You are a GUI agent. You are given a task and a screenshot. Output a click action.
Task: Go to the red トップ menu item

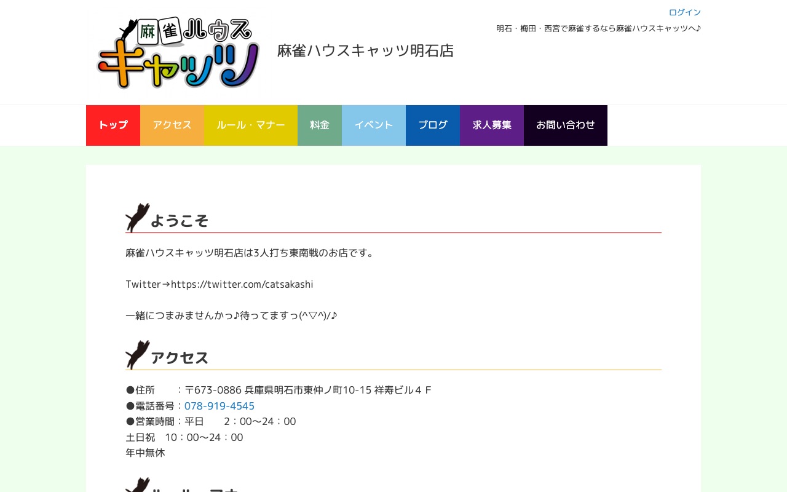point(113,125)
